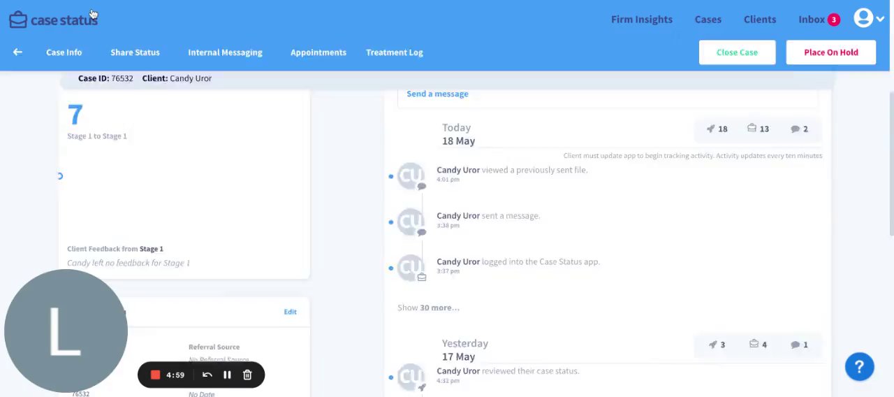
Task: Click 'Client Feedback from Stage 1' label
Action: coord(115,249)
